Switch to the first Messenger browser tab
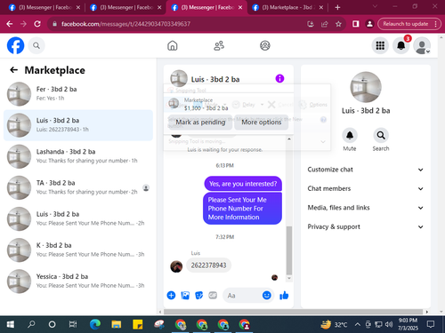 [x=44, y=7]
